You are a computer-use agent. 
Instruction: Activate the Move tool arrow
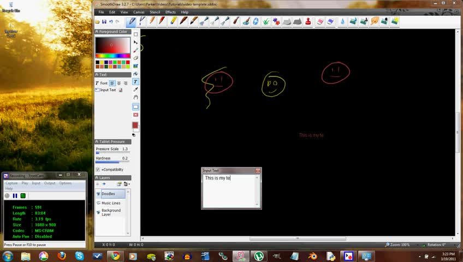pyautogui.click(x=135, y=42)
